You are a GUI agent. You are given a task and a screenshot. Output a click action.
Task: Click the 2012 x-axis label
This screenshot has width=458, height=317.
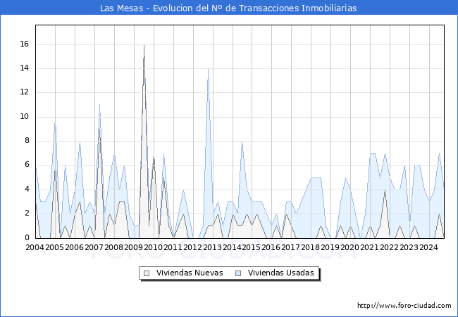(x=192, y=247)
